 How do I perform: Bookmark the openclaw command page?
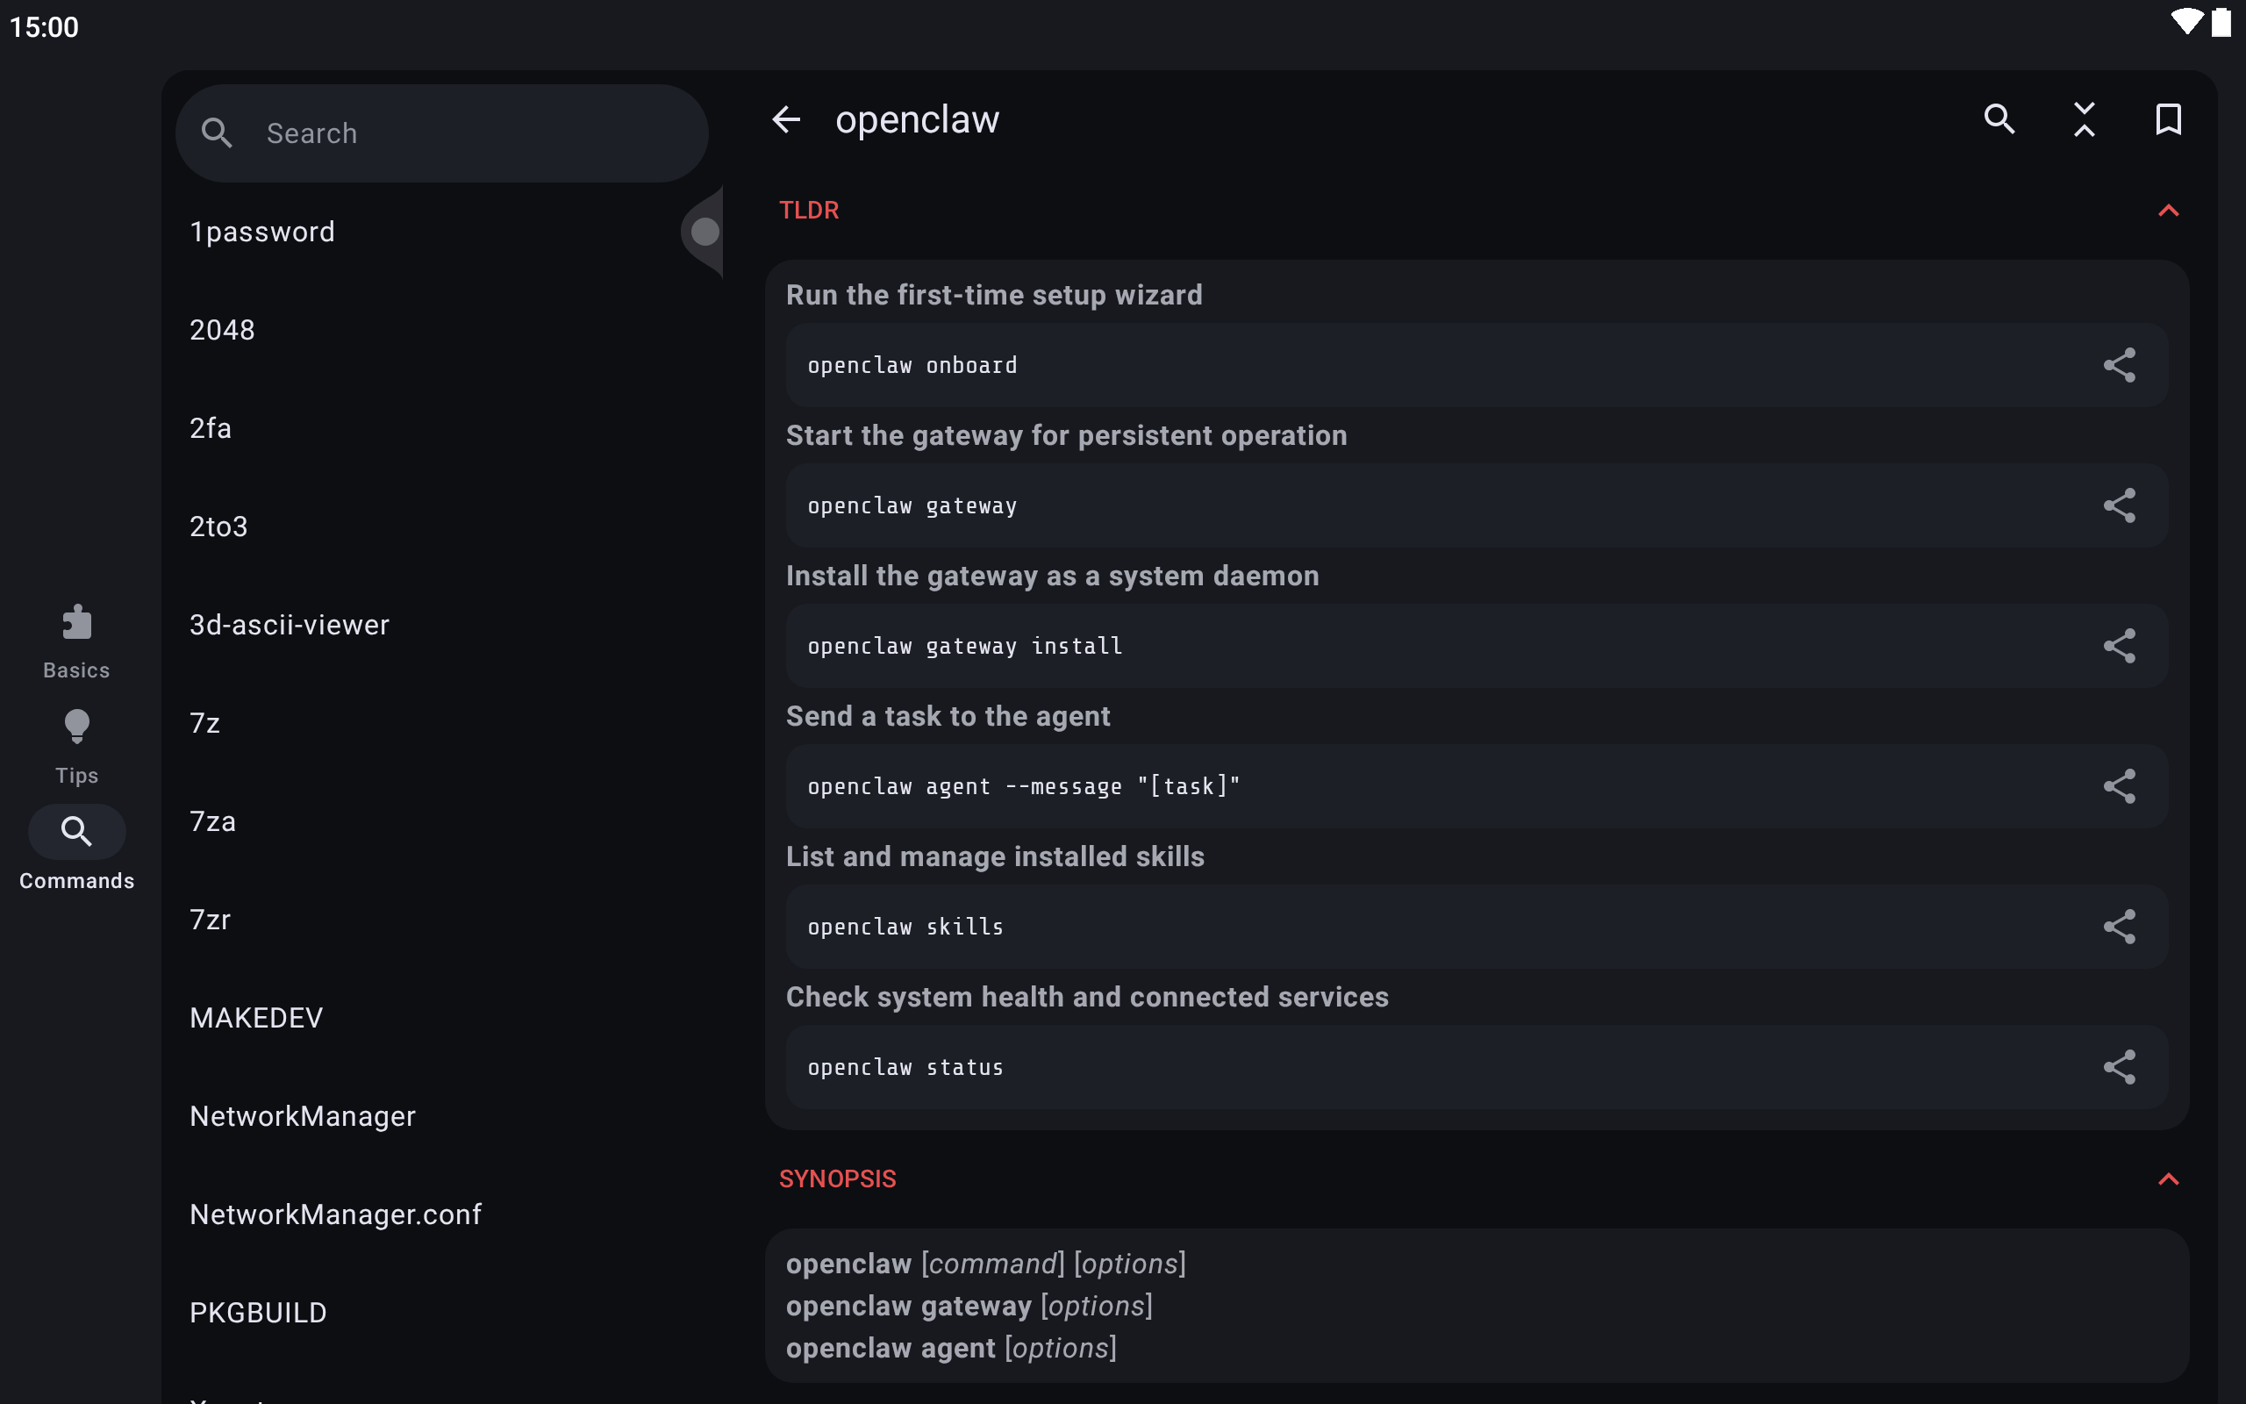click(2168, 118)
